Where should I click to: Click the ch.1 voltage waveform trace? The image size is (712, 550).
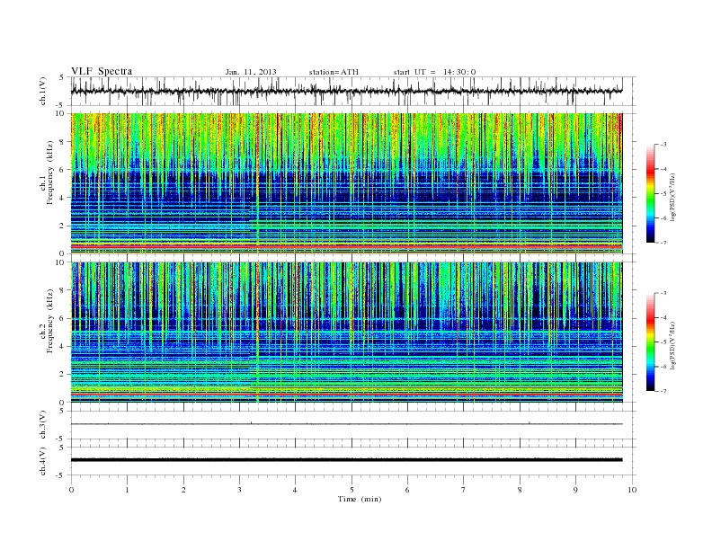tap(346, 91)
